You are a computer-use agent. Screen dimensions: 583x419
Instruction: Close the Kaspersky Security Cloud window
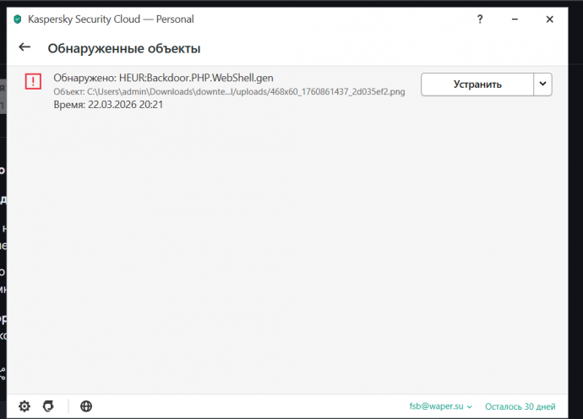pyautogui.click(x=550, y=18)
